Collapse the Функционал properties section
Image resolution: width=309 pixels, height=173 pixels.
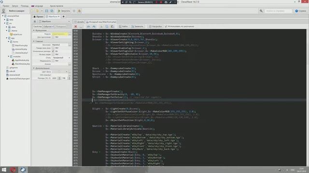tap(34, 31)
